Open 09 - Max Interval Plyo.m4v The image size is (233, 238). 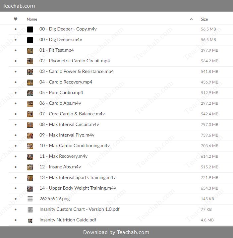click(67, 135)
